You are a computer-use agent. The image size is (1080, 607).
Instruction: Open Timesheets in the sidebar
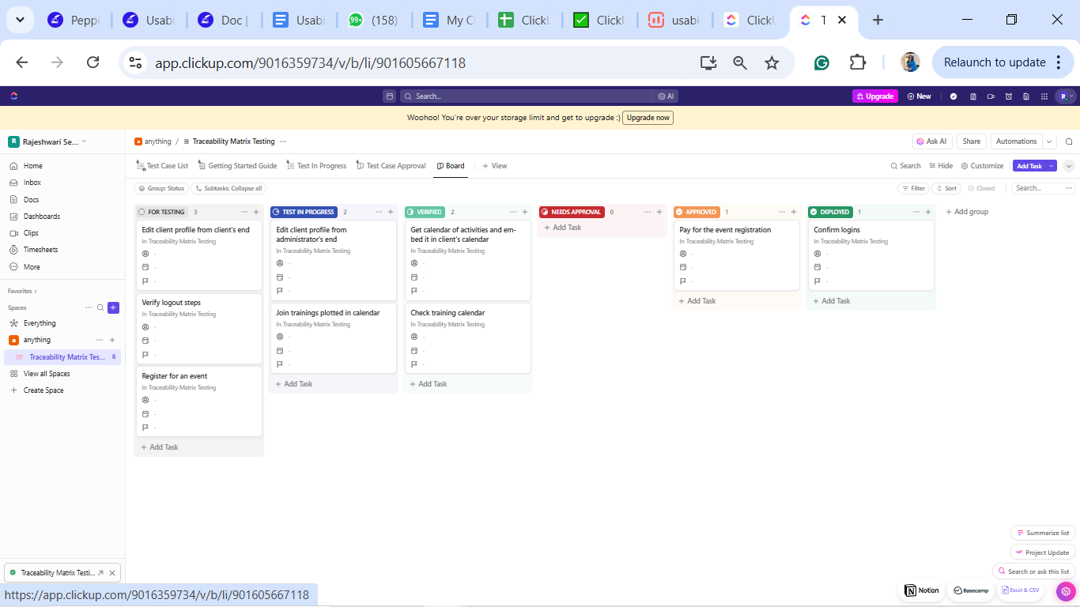(40, 250)
